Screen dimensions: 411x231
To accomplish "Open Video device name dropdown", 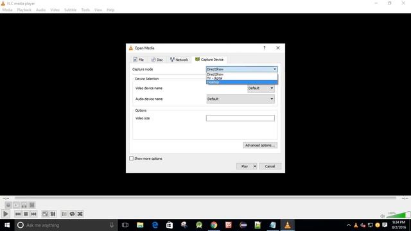I will (261, 89).
